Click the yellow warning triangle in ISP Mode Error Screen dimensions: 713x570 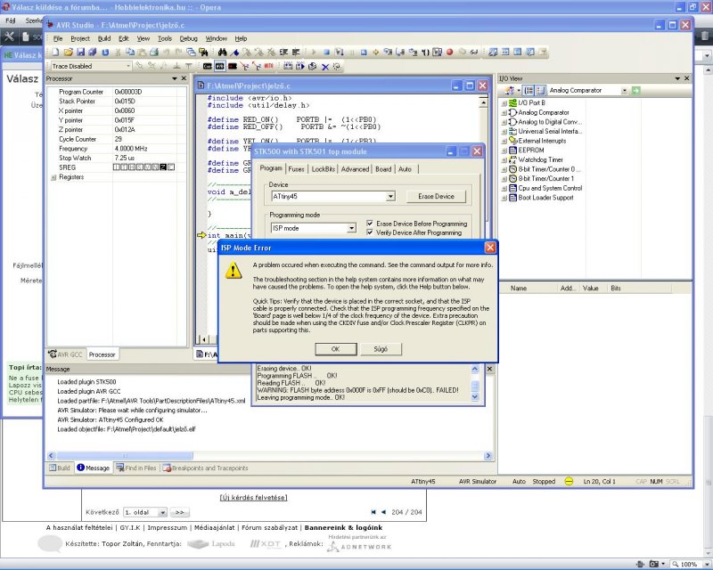234,270
